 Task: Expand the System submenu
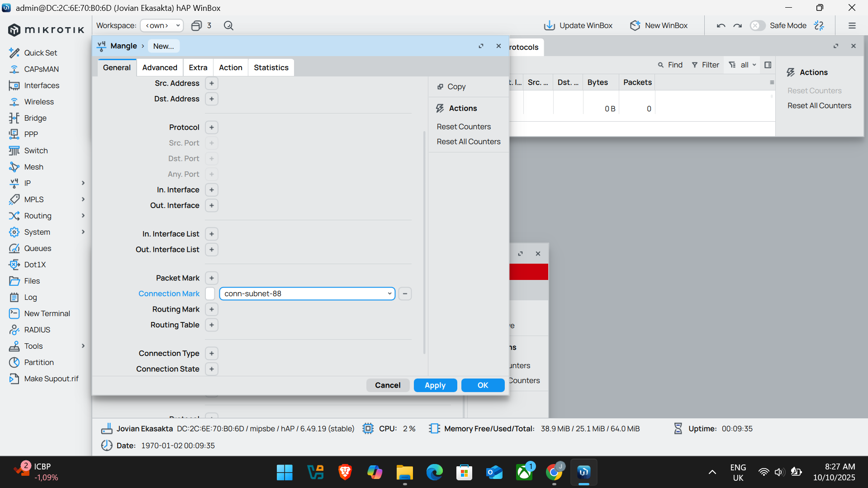tap(83, 232)
